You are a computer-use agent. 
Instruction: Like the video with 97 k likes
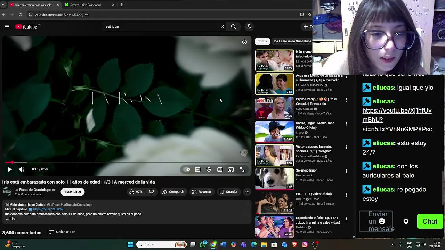tap(136, 192)
